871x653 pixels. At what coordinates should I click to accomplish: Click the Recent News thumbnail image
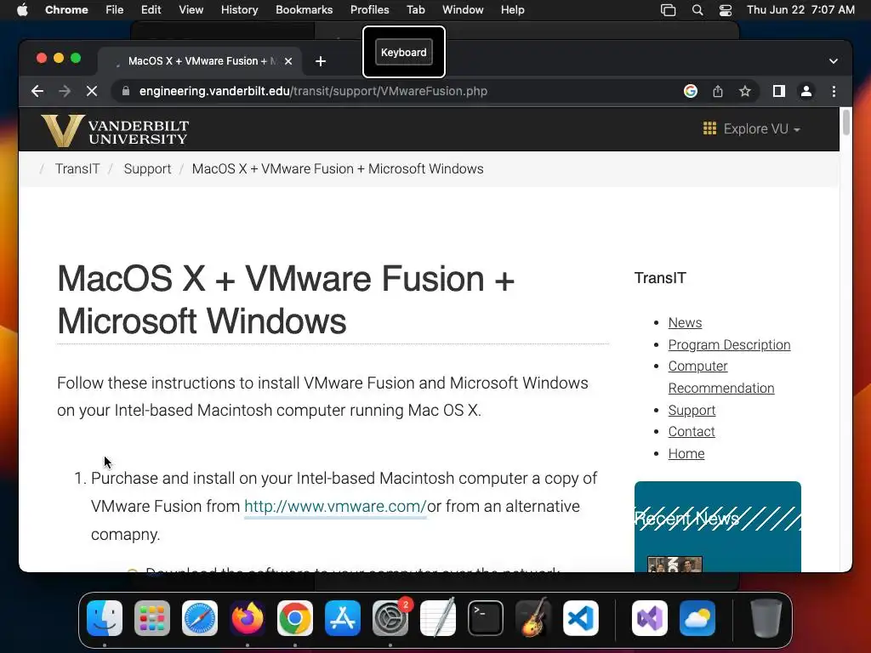click(675, 565)
